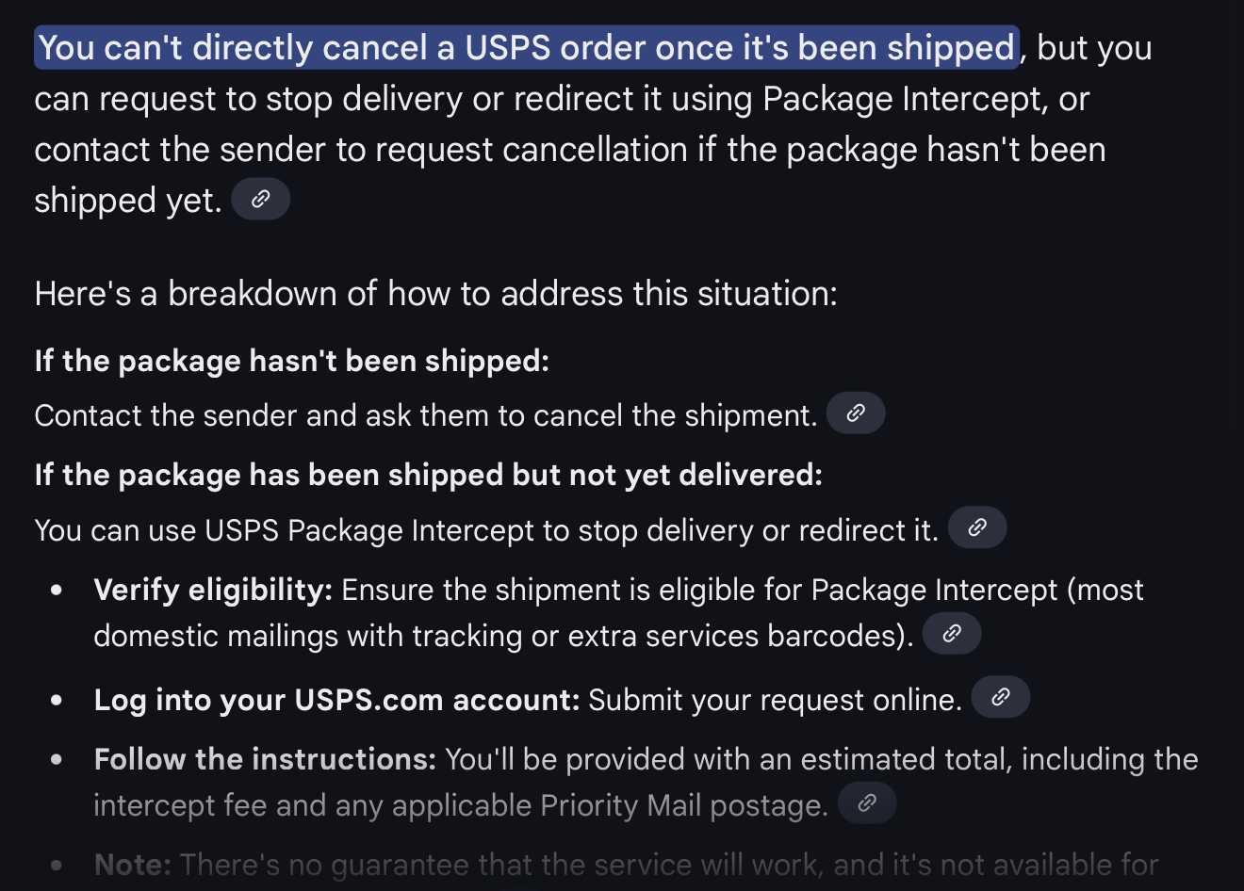Image resolution: width=1244 pixels, height=891 pixels.
Task: Click heading "If the package has been shipped but not yet delivered:"
Action: pyautogui.click(x=428, y=475)
